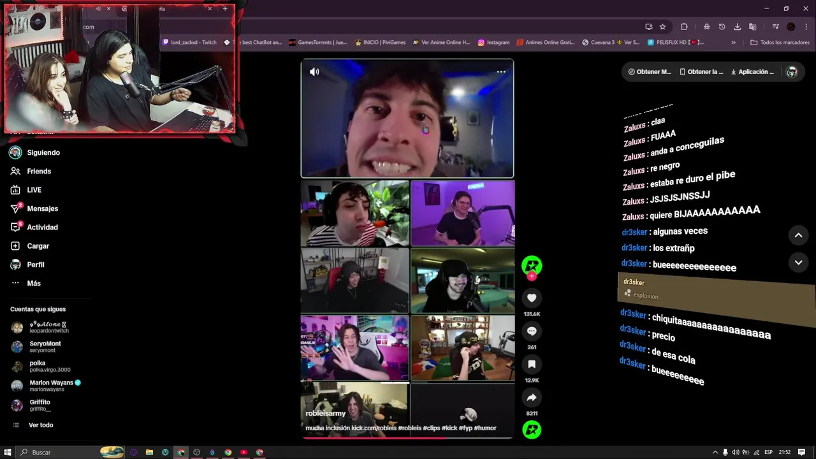Open the YouTube red app on the taskbar
This screenshot has width=816, height=459.
click(x=244, y=452)
